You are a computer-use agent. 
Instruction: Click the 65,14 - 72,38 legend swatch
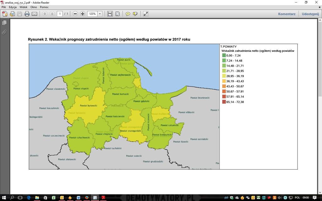224,102
